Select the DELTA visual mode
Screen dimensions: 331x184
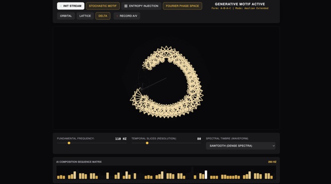[103, 16]
